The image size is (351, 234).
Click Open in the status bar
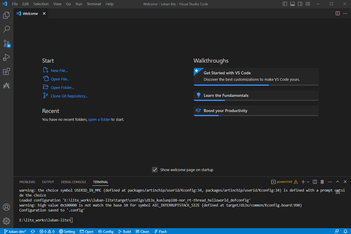(x=87, y=231)
